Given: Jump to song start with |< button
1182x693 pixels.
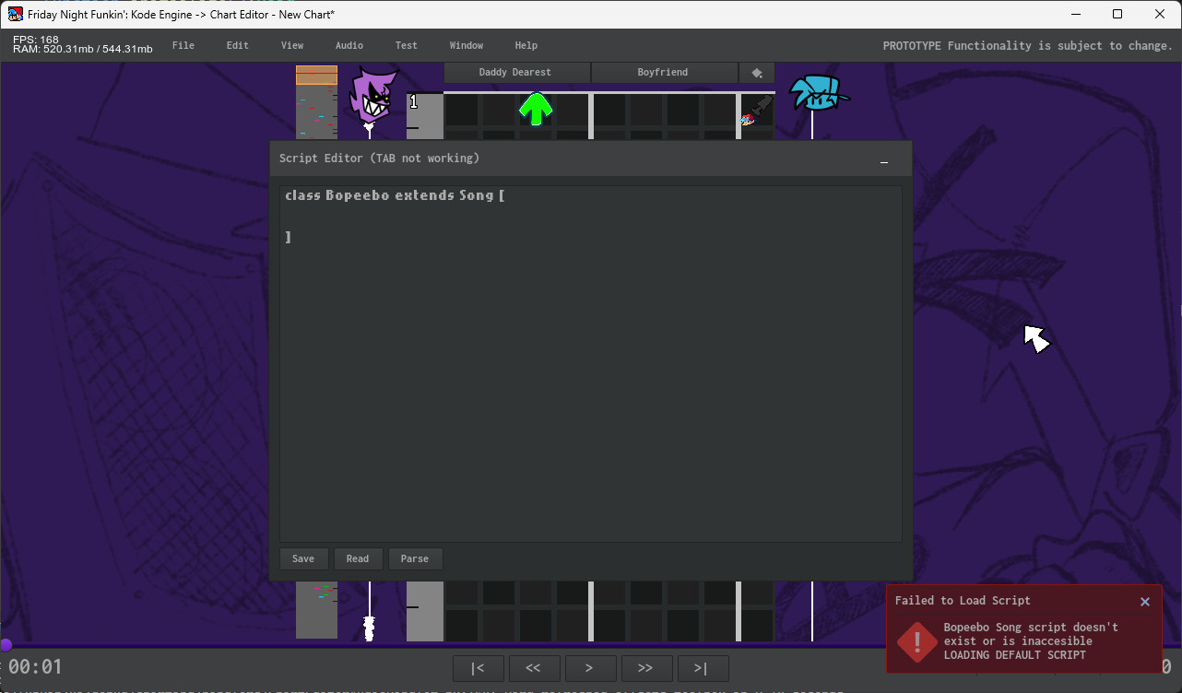Looking at the screenshot, I should click(x=479, y=668).
